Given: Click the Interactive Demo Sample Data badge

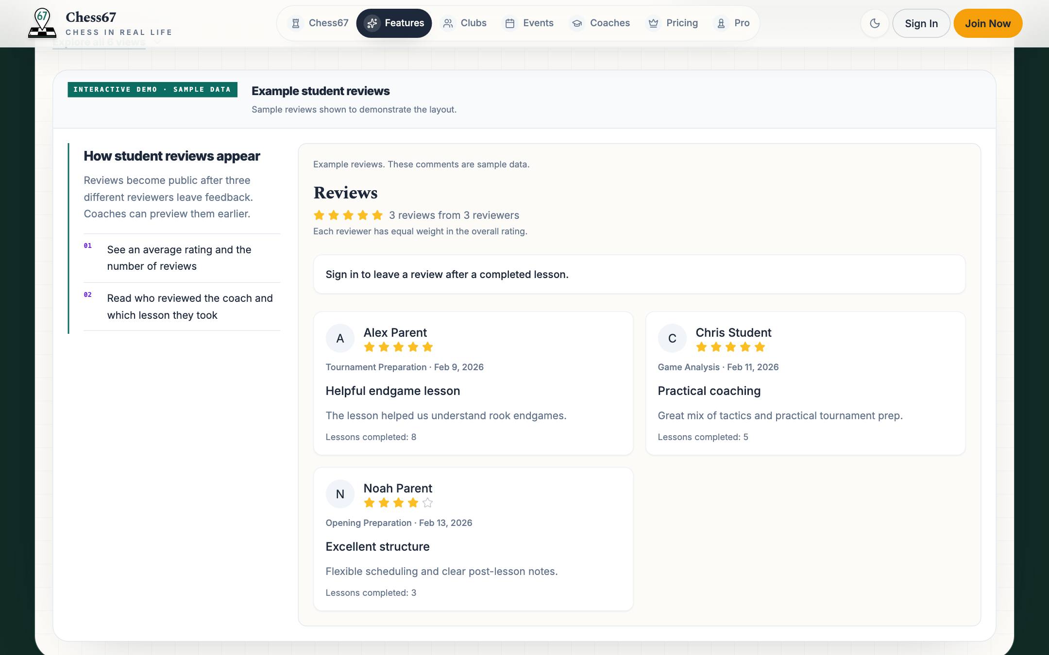Looking at the screenshot, I should coord(152,90).
